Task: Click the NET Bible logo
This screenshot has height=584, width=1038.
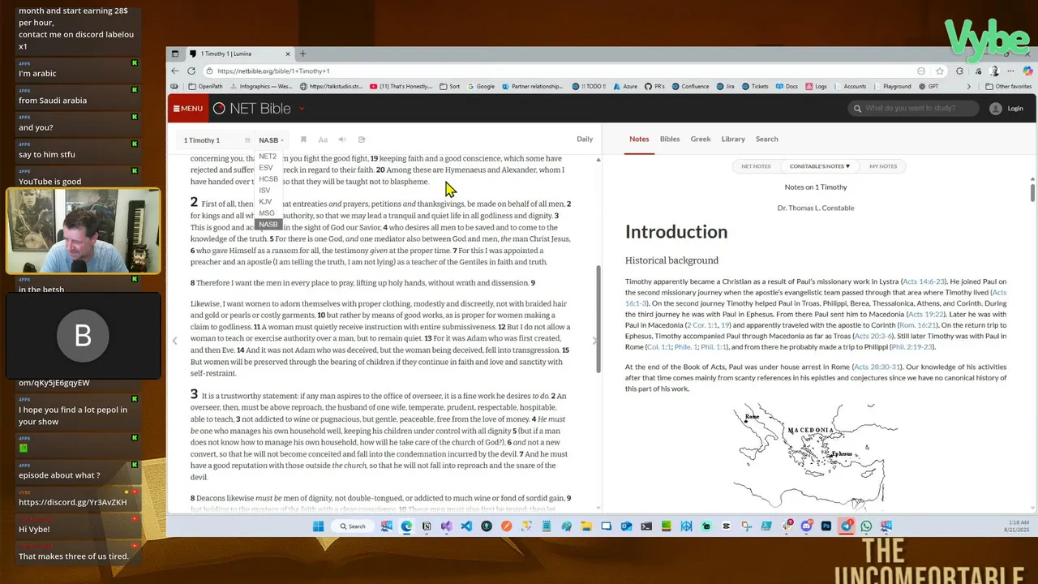Action: [251, 109]
